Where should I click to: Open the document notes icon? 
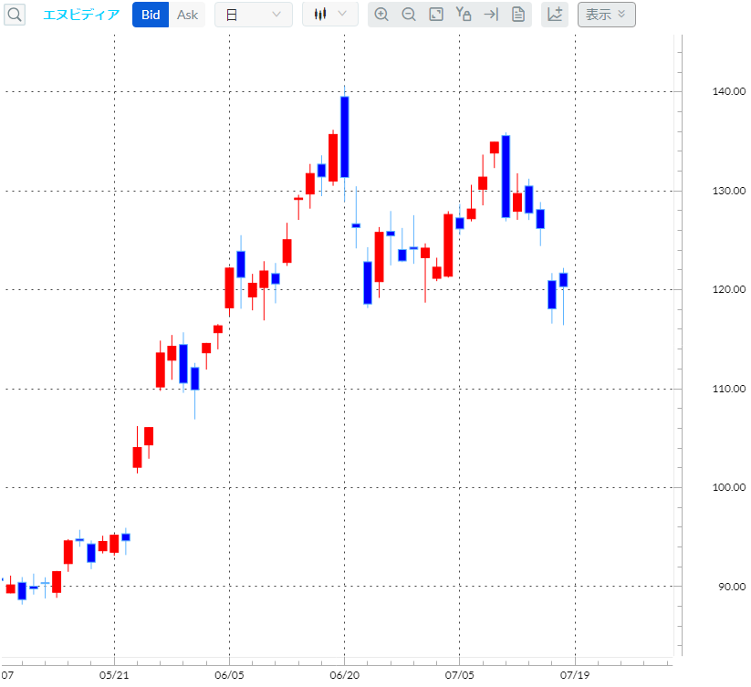518,15
